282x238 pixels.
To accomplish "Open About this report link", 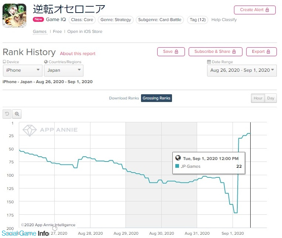I will 78,54.
